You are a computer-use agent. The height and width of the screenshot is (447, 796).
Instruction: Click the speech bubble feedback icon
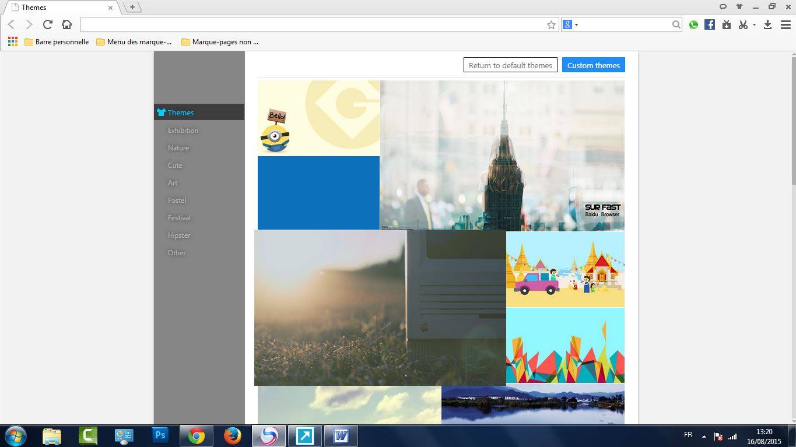723,7
